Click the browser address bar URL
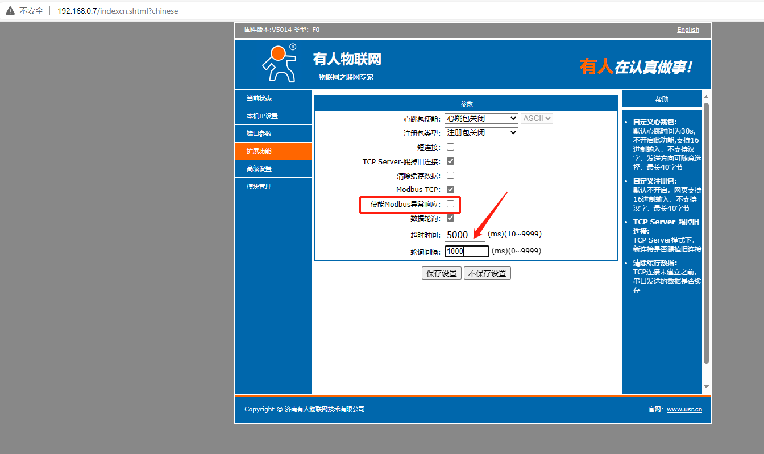Screen dimensions: 764x454 click(x=118, y=11)
